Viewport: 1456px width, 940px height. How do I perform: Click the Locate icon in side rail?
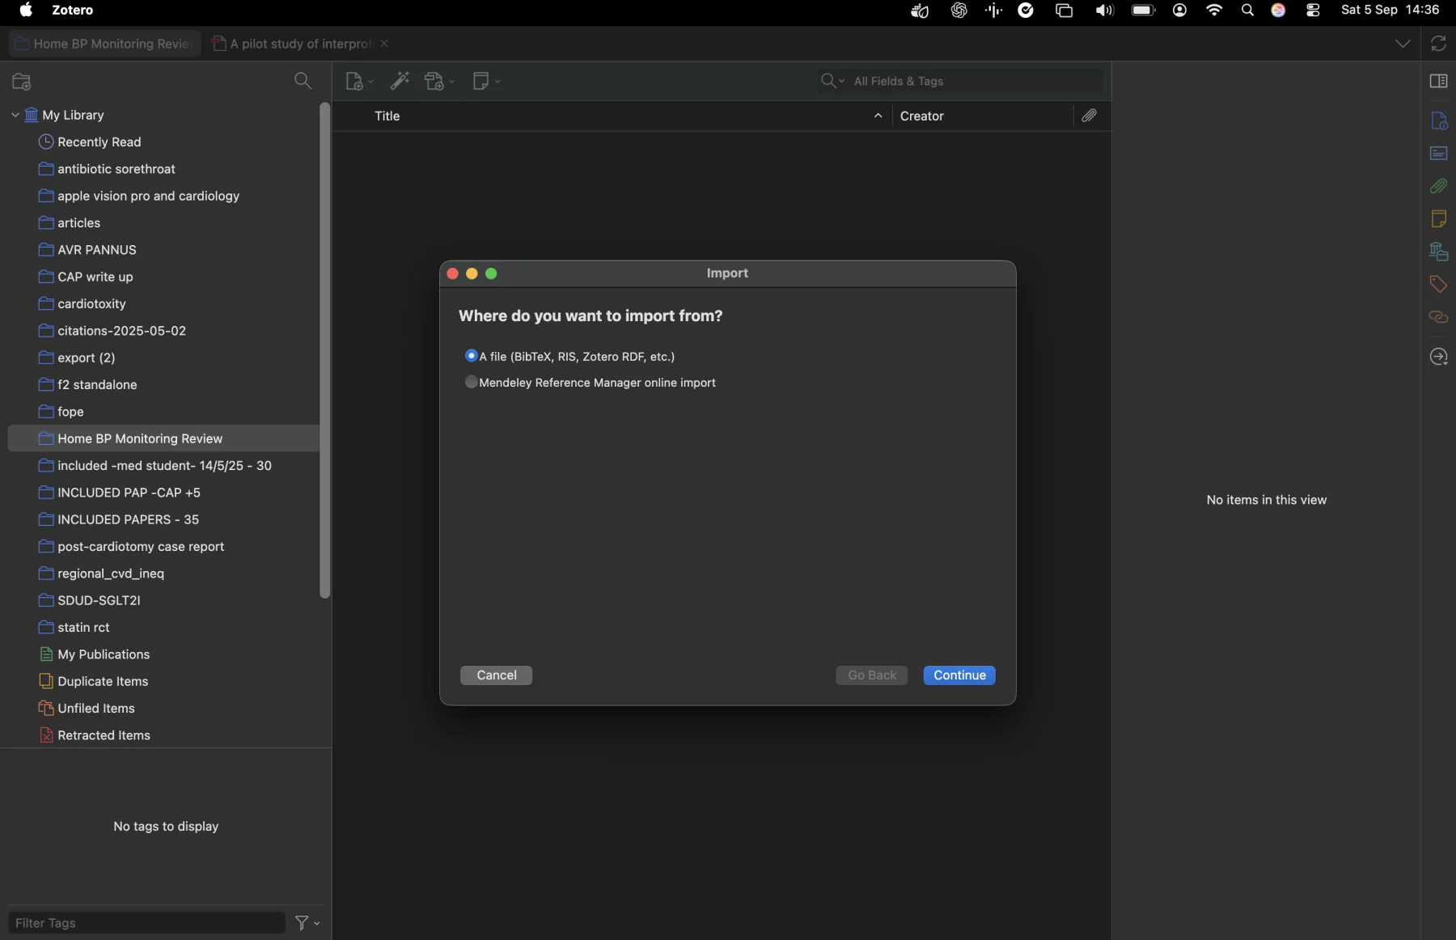tap(1438, 357)
